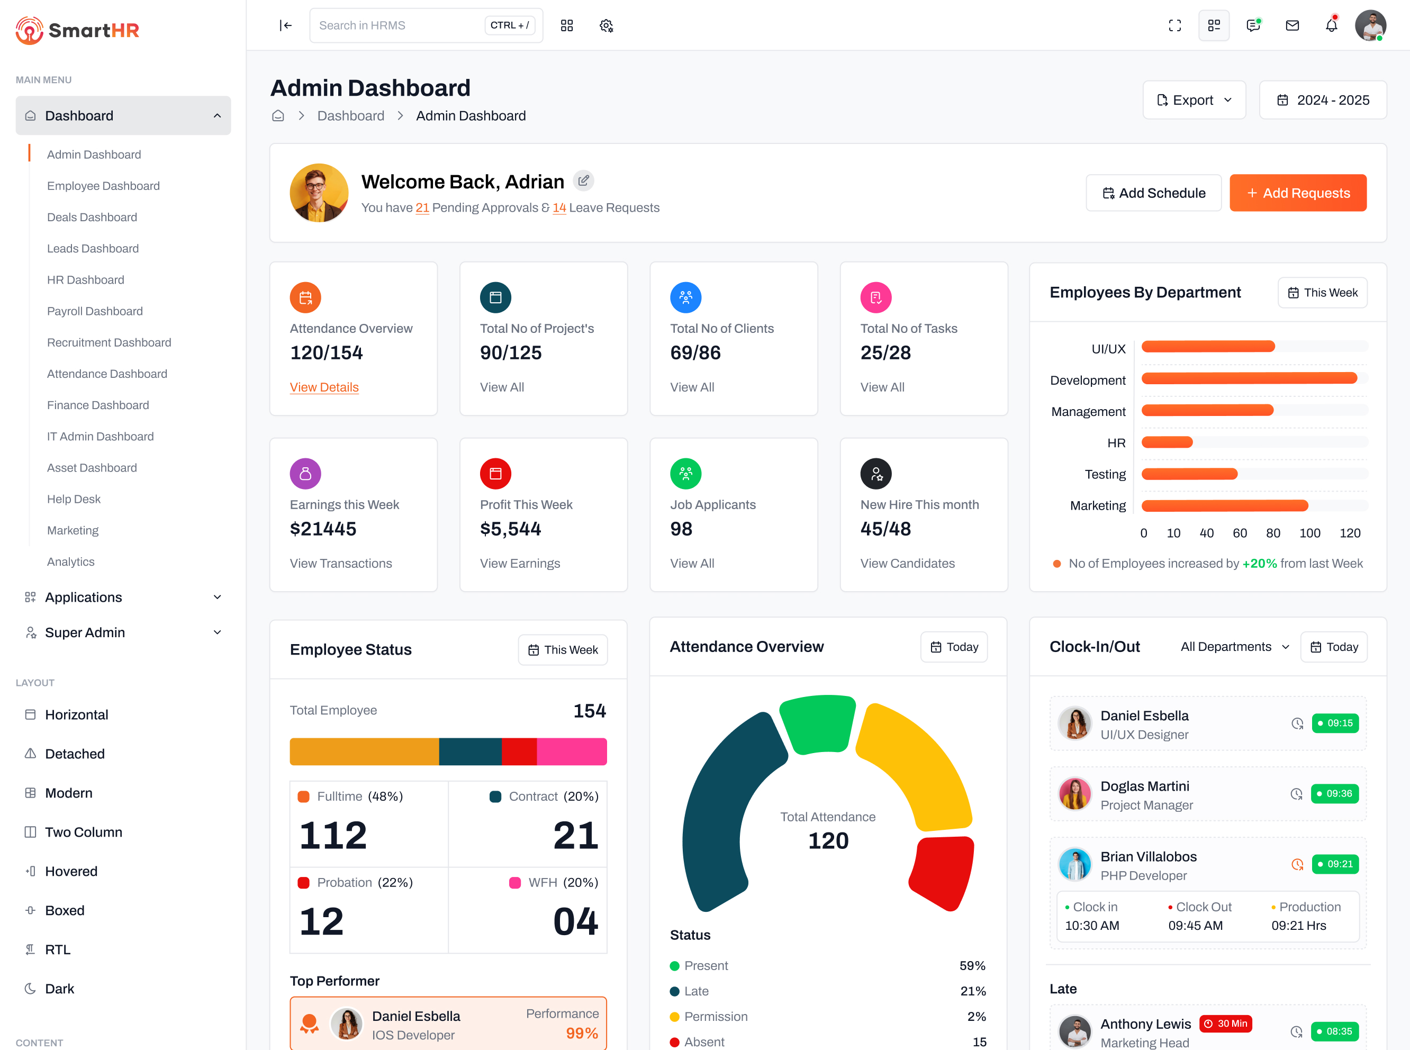Open the All Departments dropdown in Clock-In/Out
This screenshot has width=1410, height=1050.
point(1234,646)
